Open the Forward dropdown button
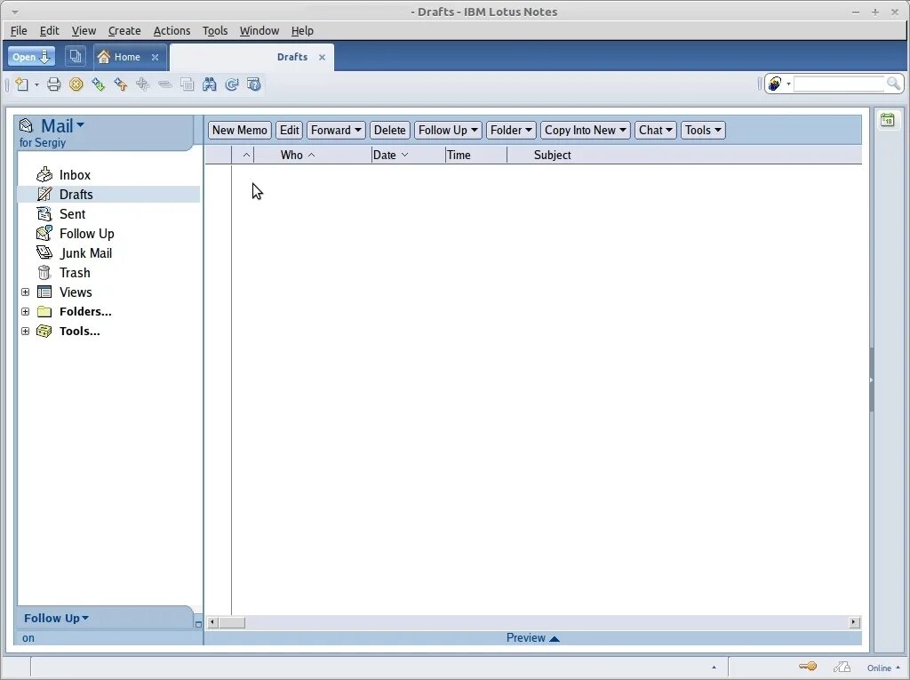 point(336,130)
